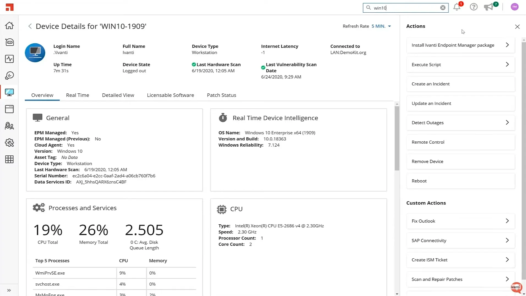This screenshot has height=296, width=526.
Task: Click the Reboot action
Action: [461, 181]
